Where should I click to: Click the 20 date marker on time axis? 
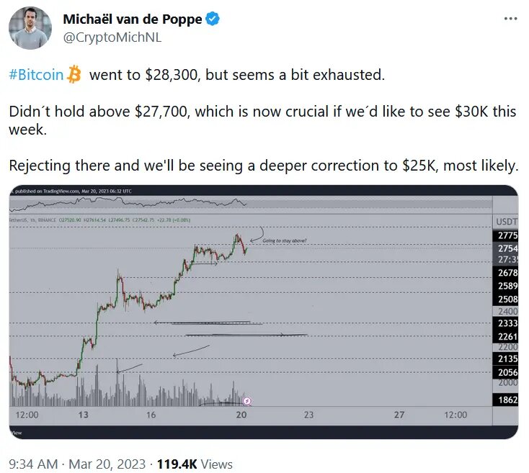pos(241,415)
